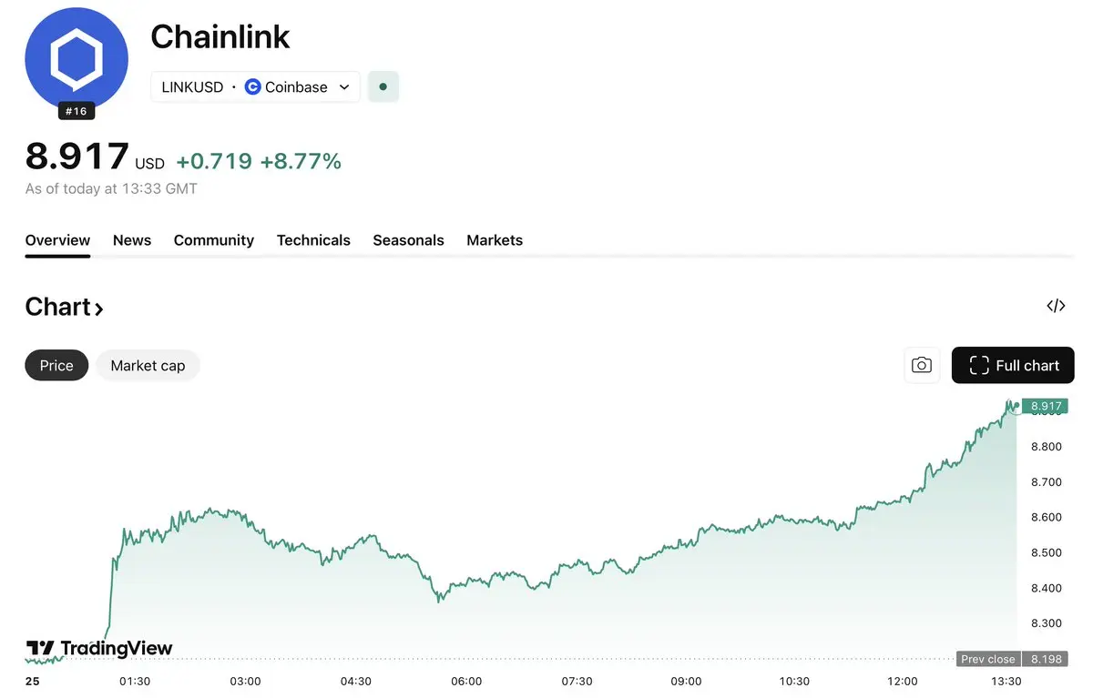Click the 06:00 time axis label
The image size is (1093, 698).
pos(466,682)
